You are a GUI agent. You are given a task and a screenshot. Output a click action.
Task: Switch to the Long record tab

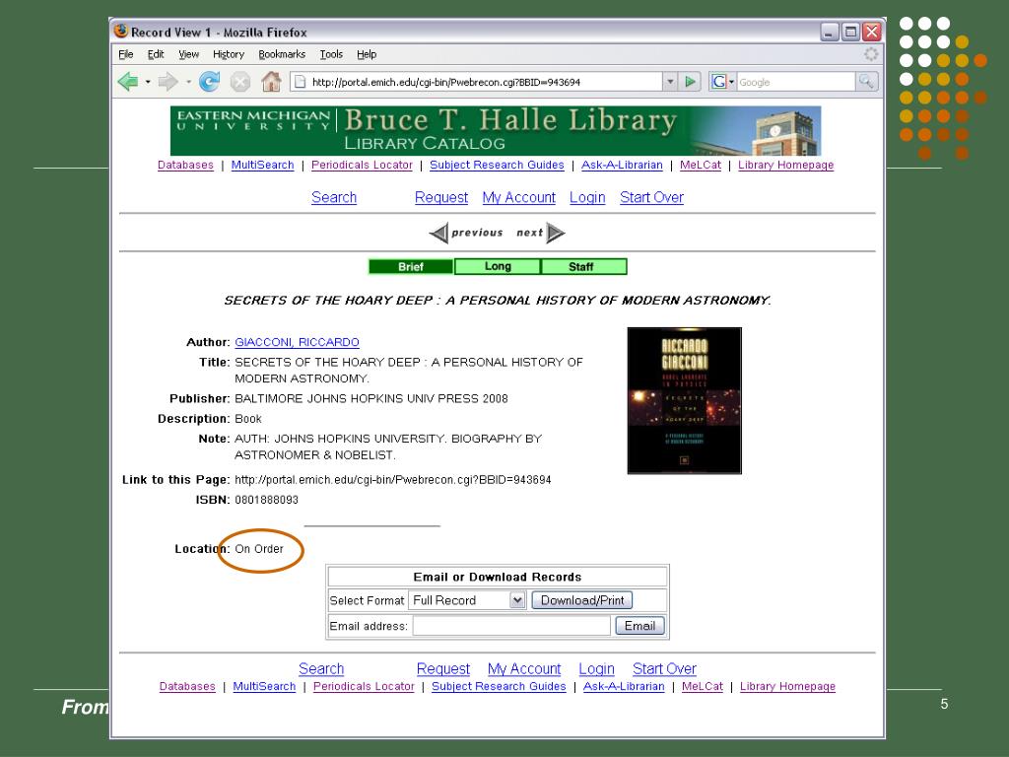pyautogui.click(x=498, y=266)
